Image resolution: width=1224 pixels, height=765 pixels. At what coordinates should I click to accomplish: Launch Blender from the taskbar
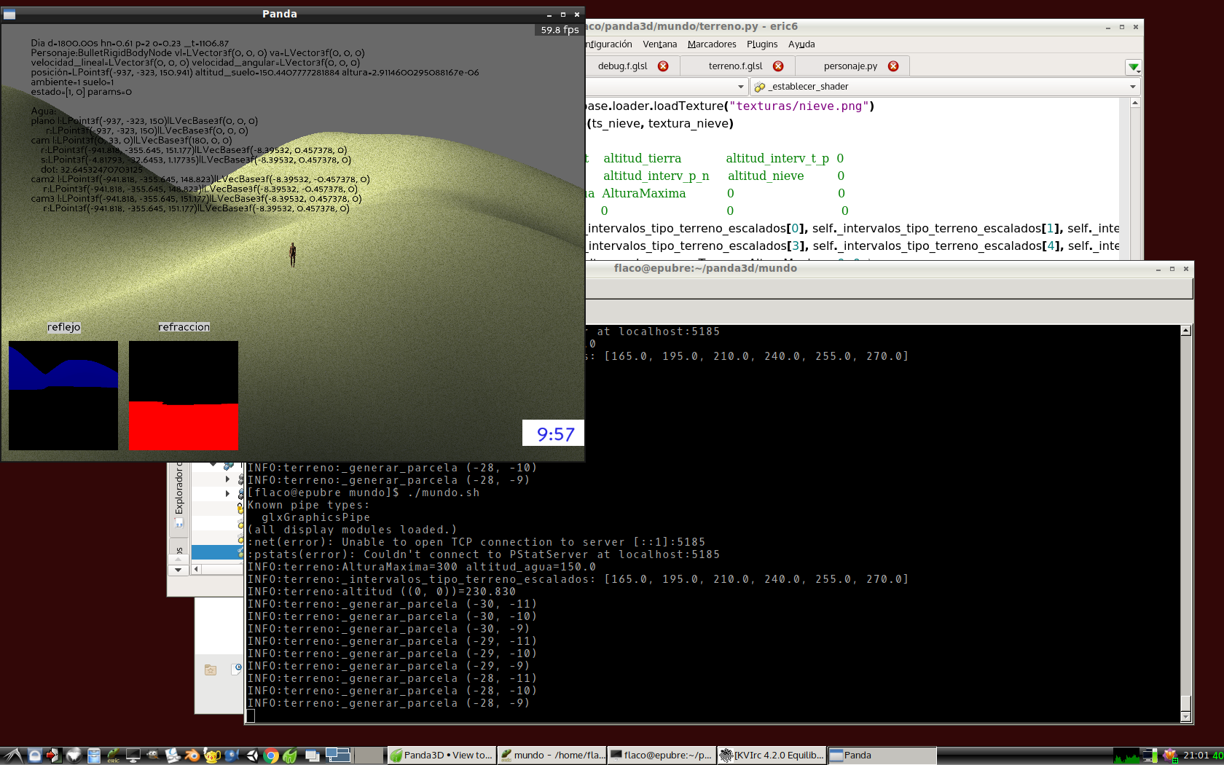point(192,756)
